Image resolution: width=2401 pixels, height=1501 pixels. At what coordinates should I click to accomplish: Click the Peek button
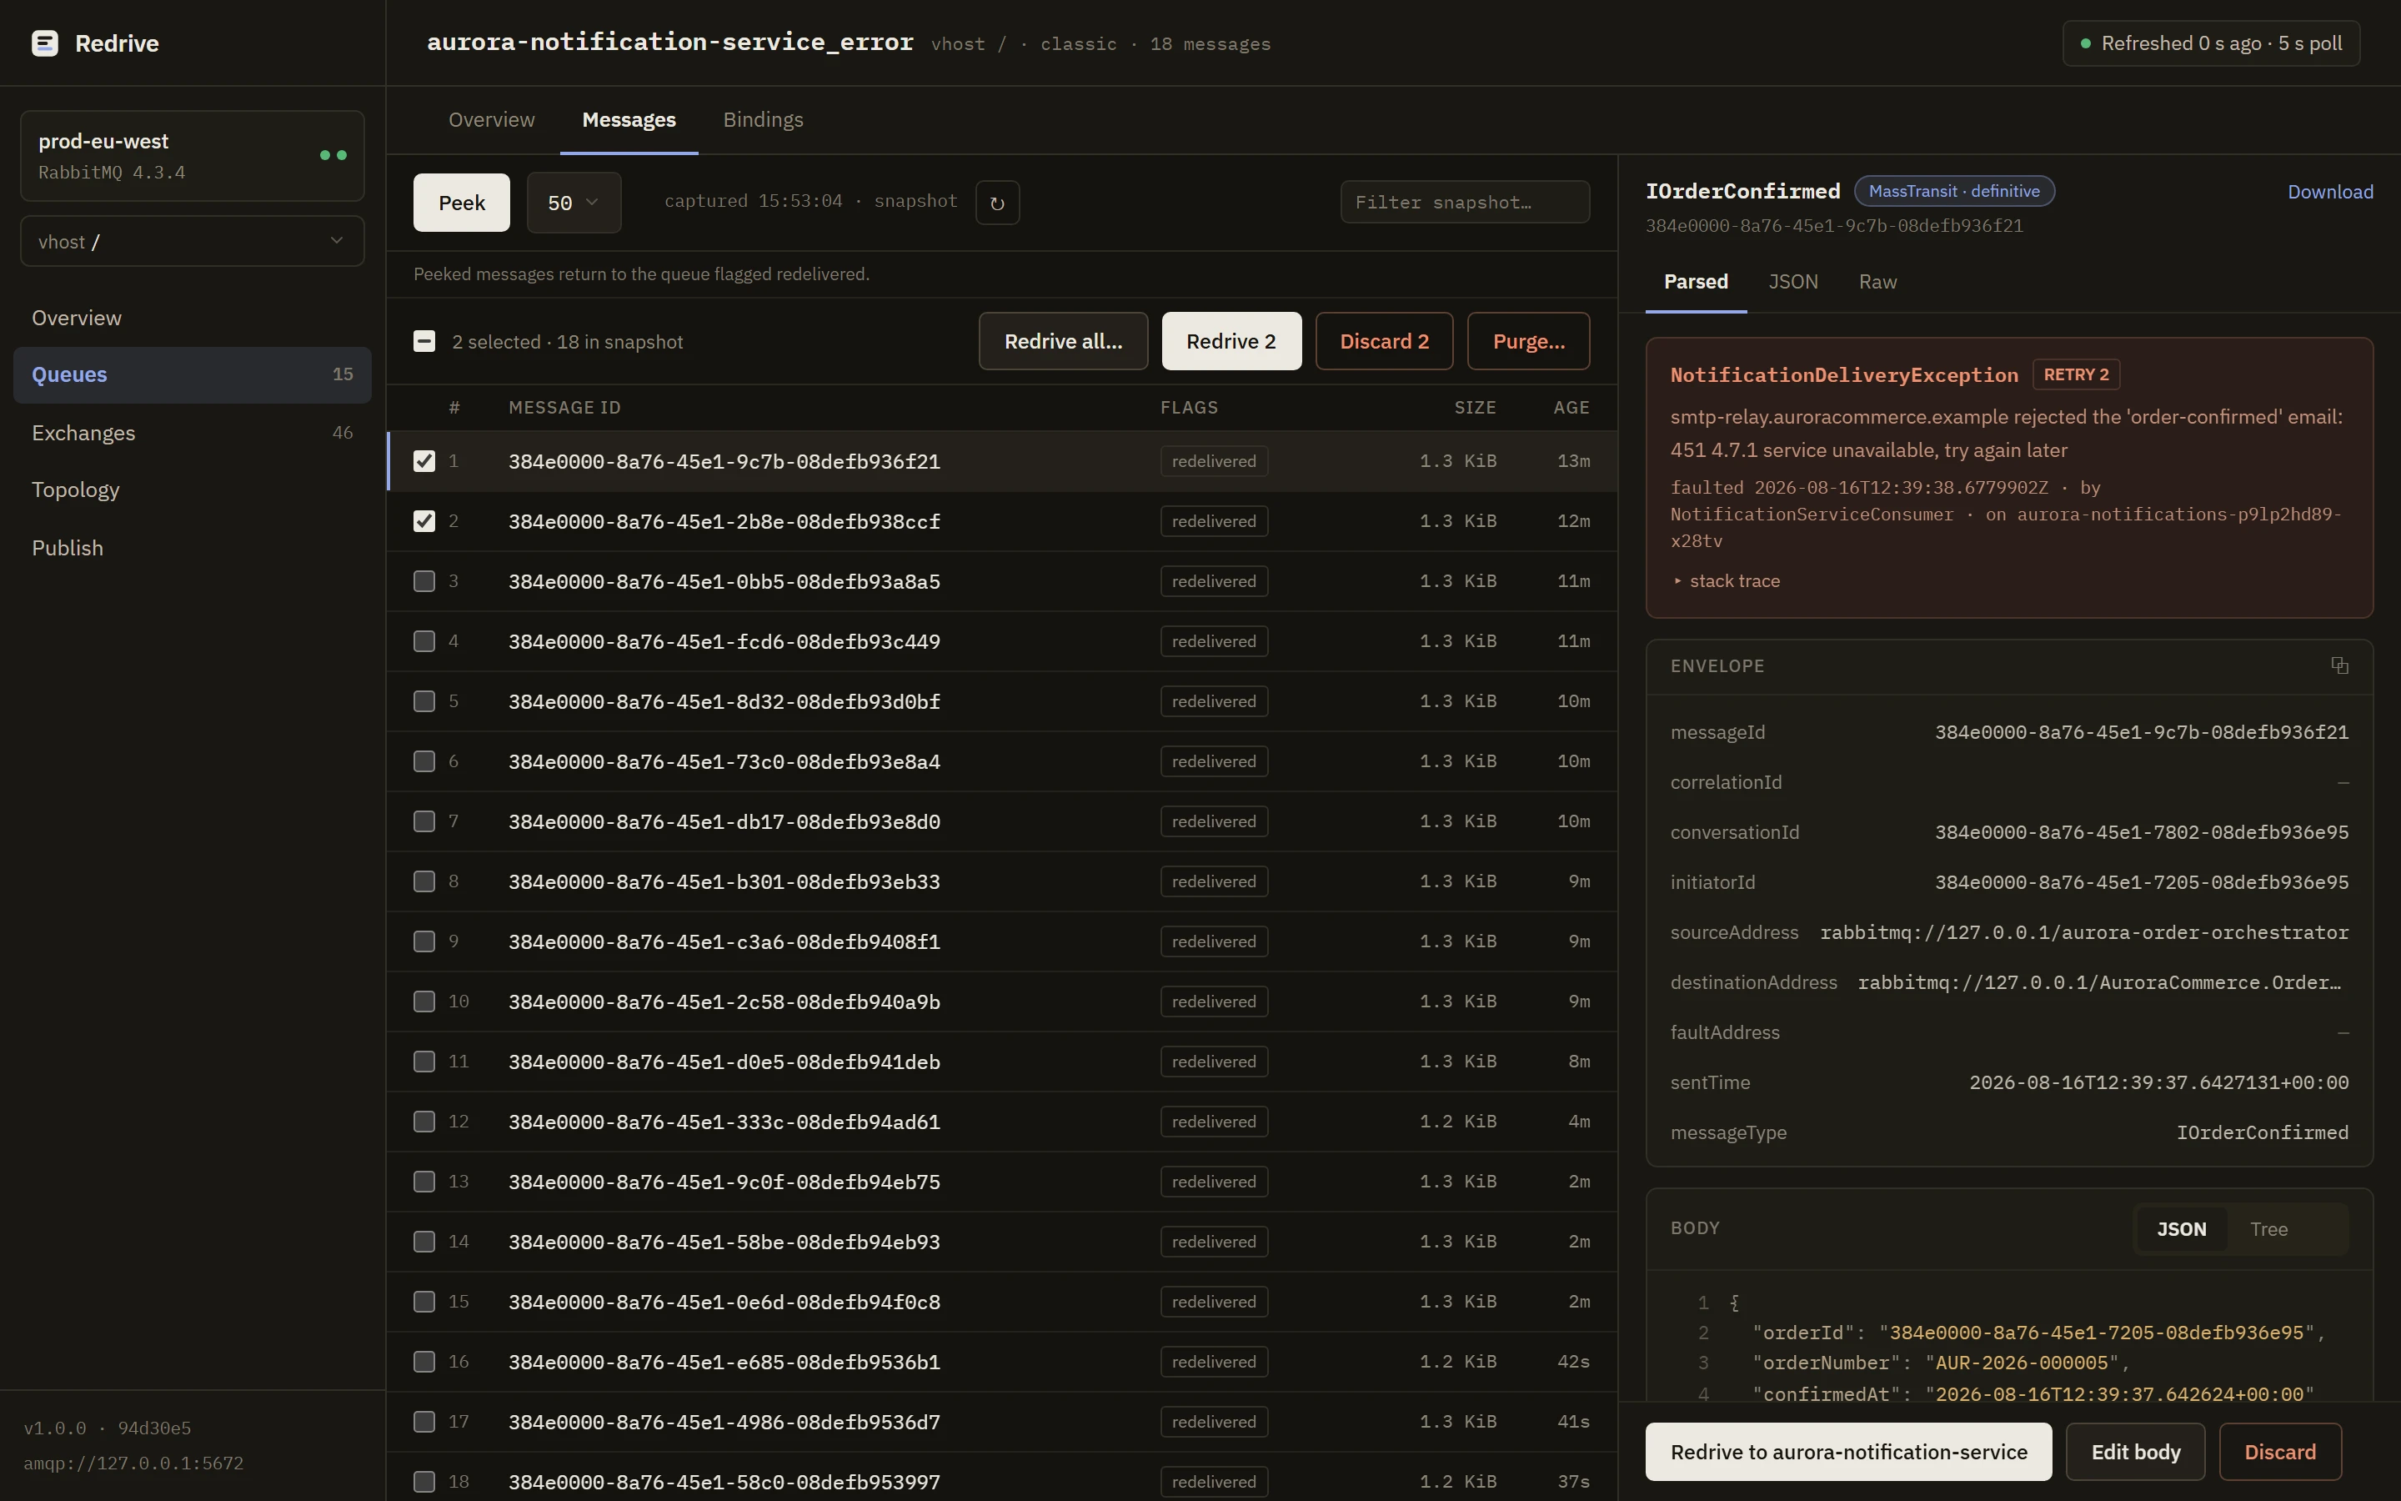click(461, 203)
